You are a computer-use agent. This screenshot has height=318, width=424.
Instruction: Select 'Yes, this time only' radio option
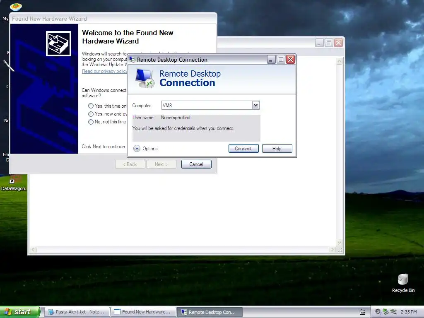(91, 106)
